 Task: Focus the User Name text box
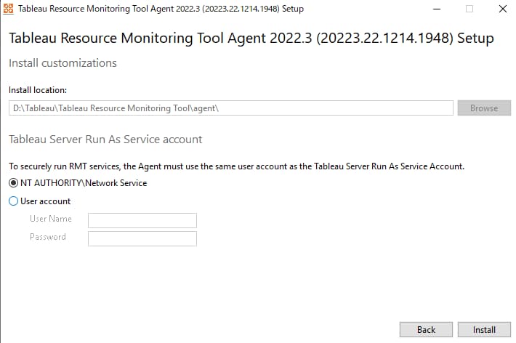coord(142,220)
